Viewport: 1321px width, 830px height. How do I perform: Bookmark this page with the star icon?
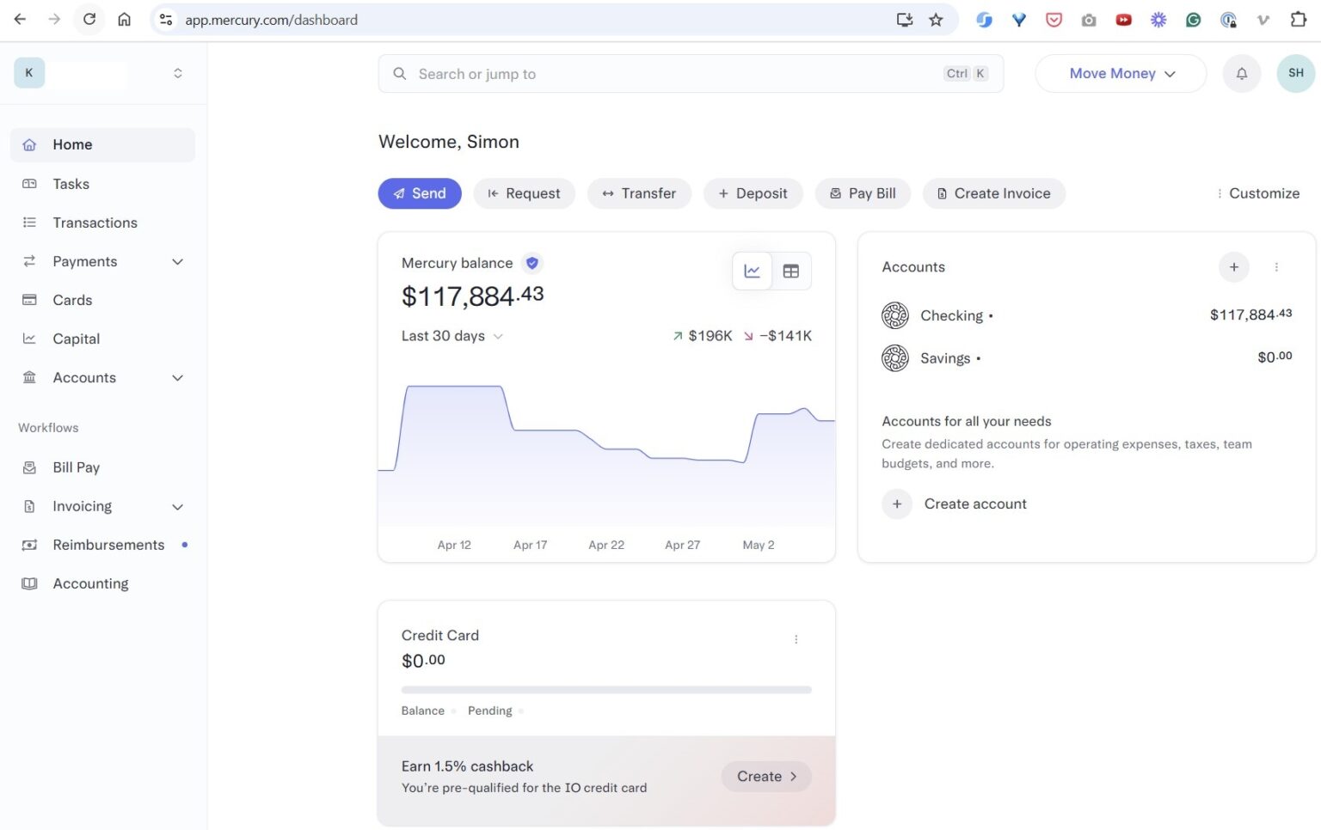pyautogui.click(x=936, y=20)
